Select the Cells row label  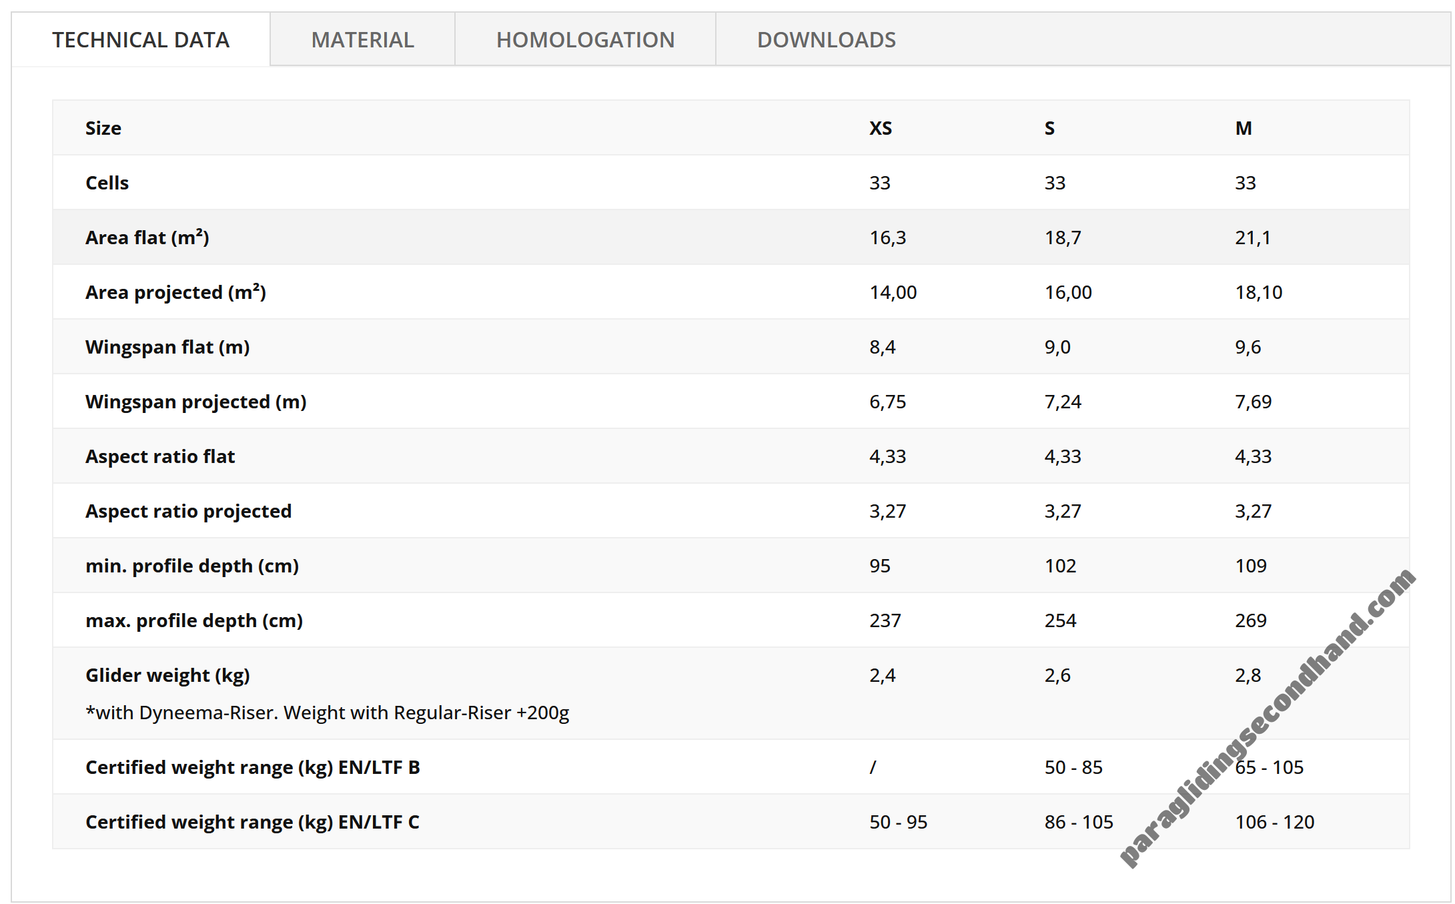tap(107, 183)
